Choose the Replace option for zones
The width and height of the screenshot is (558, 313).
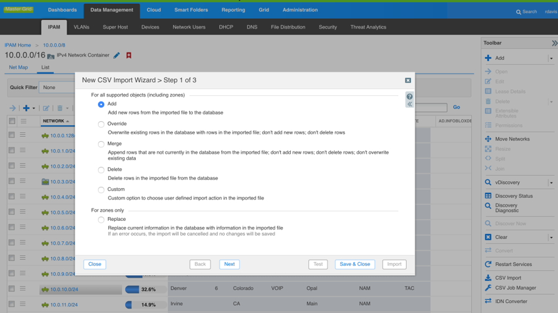pyautogui.click(x=101, y=220)
